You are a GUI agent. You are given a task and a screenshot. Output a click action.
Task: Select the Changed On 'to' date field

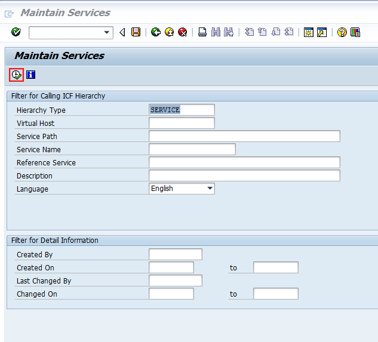[275, 294]
